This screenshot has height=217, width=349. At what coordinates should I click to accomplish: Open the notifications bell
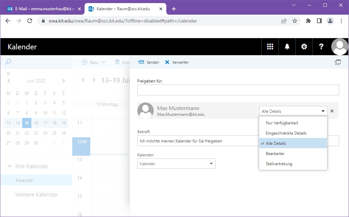coord(287,47)
